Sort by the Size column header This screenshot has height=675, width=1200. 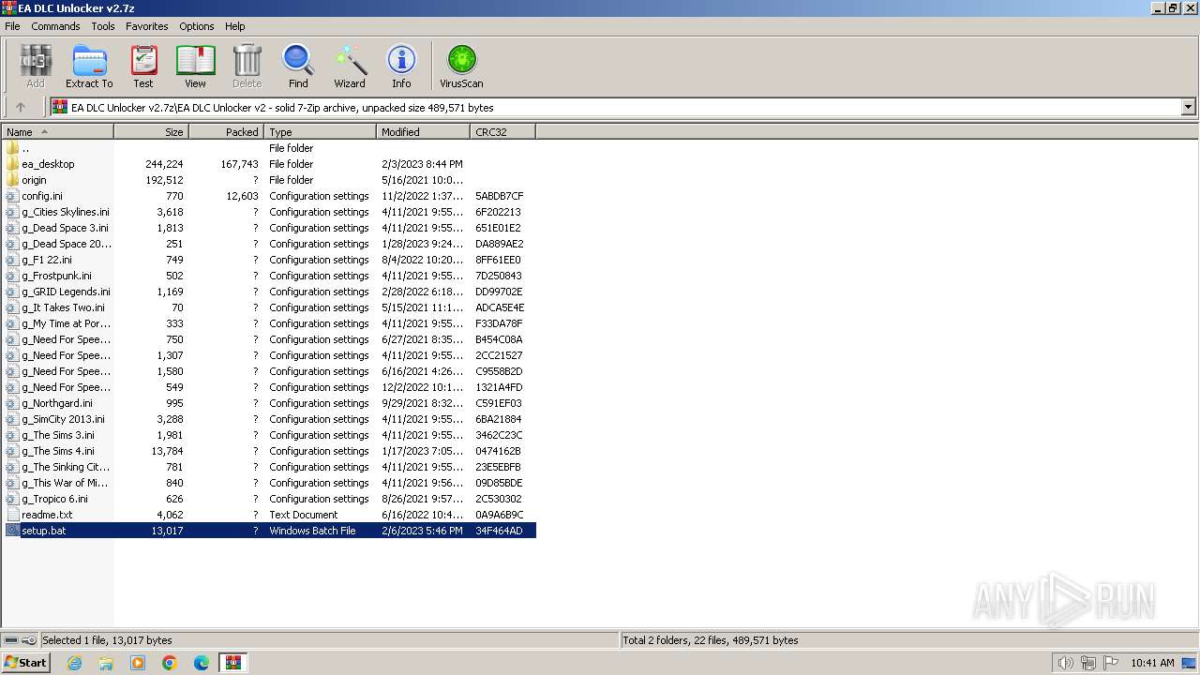point(152,132)
